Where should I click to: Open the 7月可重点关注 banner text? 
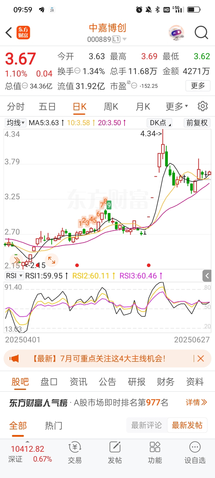98,358
